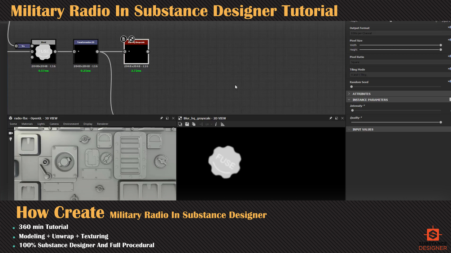
Task: Click the Pixel Ratio inheritance icon
Action: 449,57
